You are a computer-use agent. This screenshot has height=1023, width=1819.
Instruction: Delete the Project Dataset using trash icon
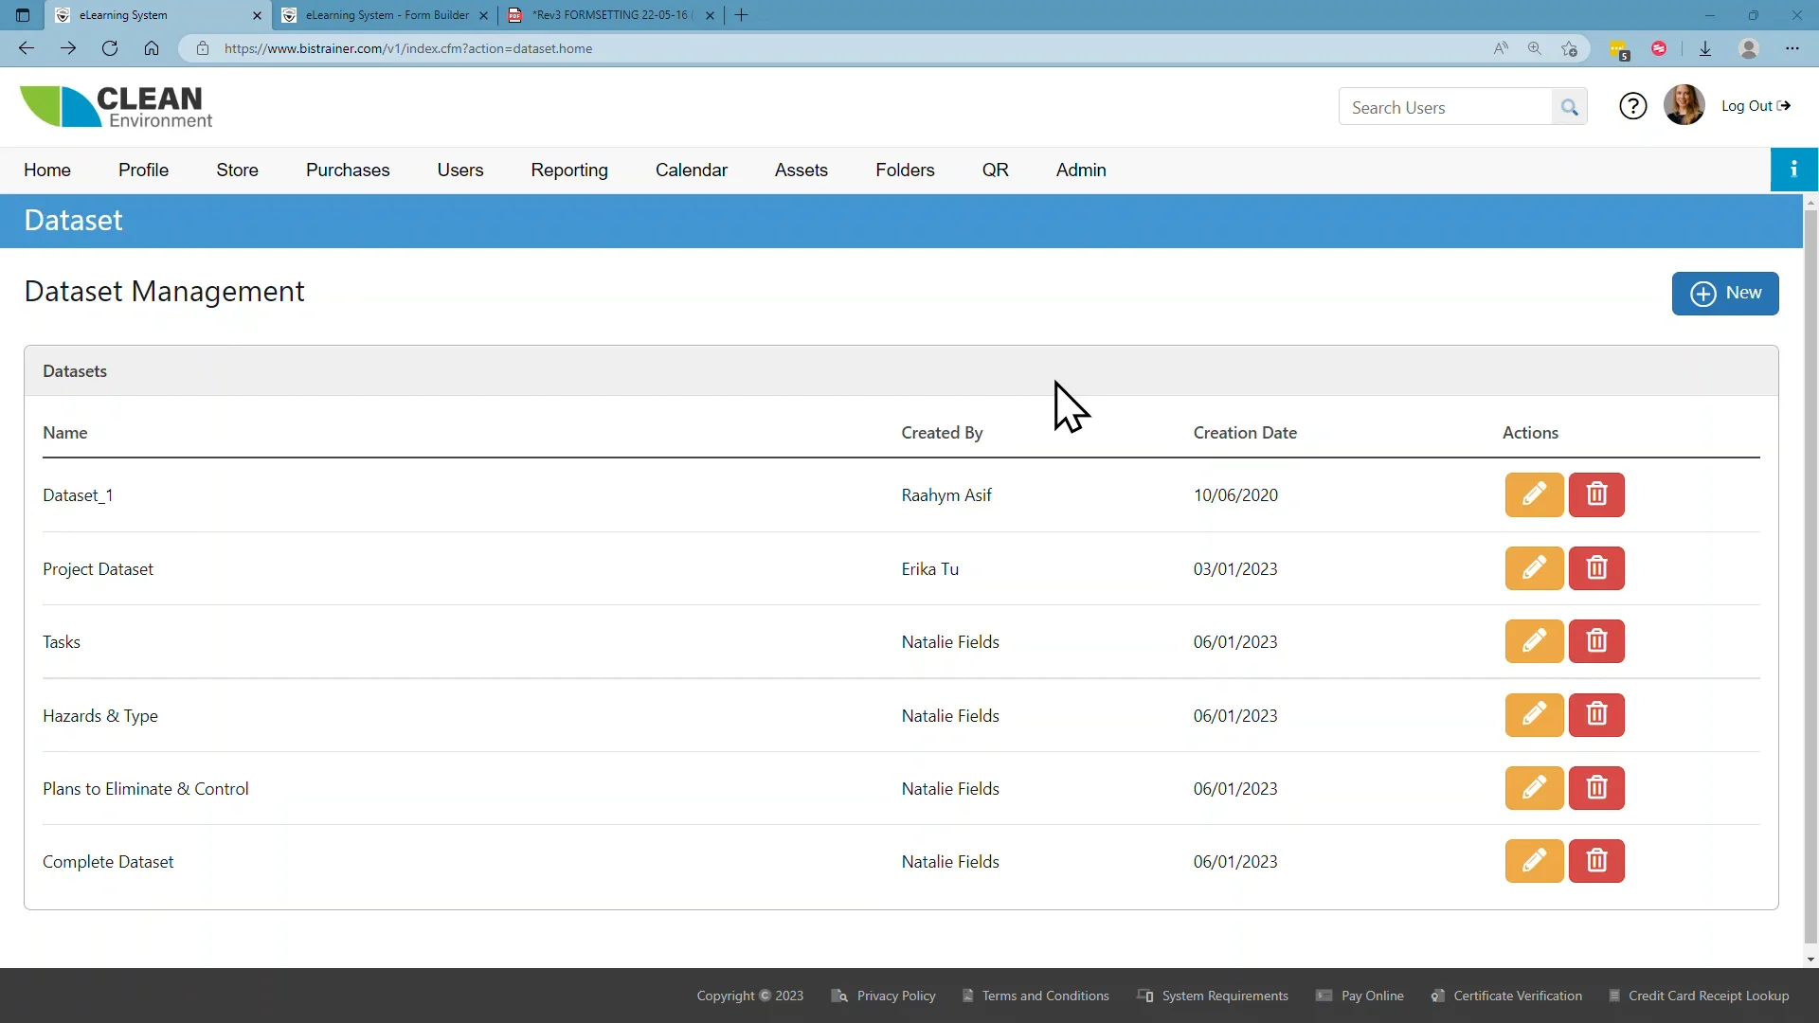1596,568
